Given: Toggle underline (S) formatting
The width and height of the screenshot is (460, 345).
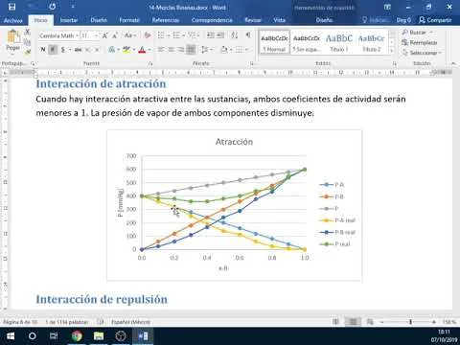Looking at the screenshot, I should (63, 50).
